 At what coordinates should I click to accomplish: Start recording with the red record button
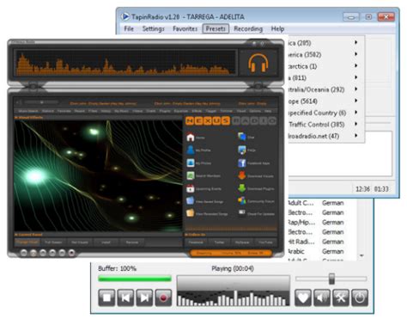pyautogui.click(x=163, y=298)
